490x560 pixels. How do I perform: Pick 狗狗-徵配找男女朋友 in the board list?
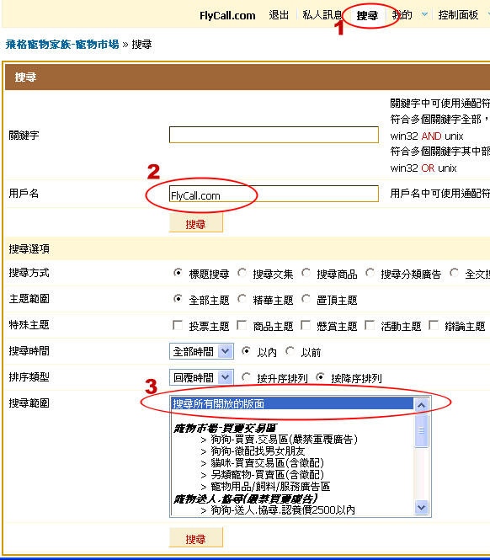pyautogui.click(x=258, y=451)
